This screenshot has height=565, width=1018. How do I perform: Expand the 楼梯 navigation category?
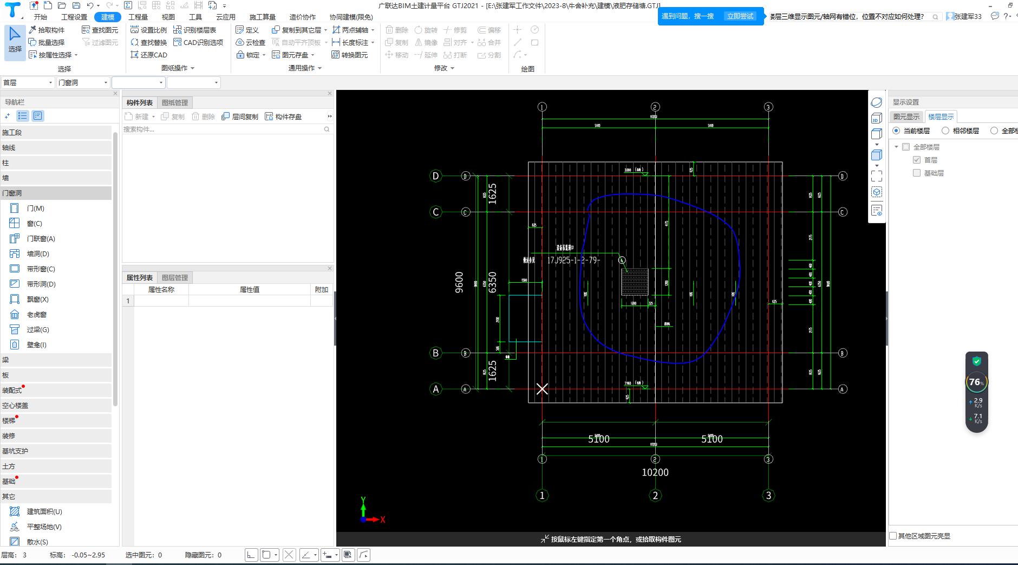[x=56, y=421]
